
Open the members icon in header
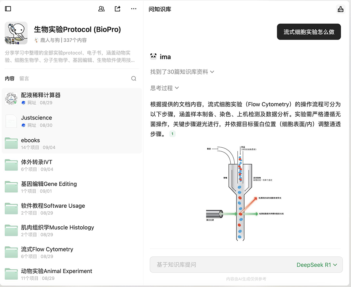[102, 9]
